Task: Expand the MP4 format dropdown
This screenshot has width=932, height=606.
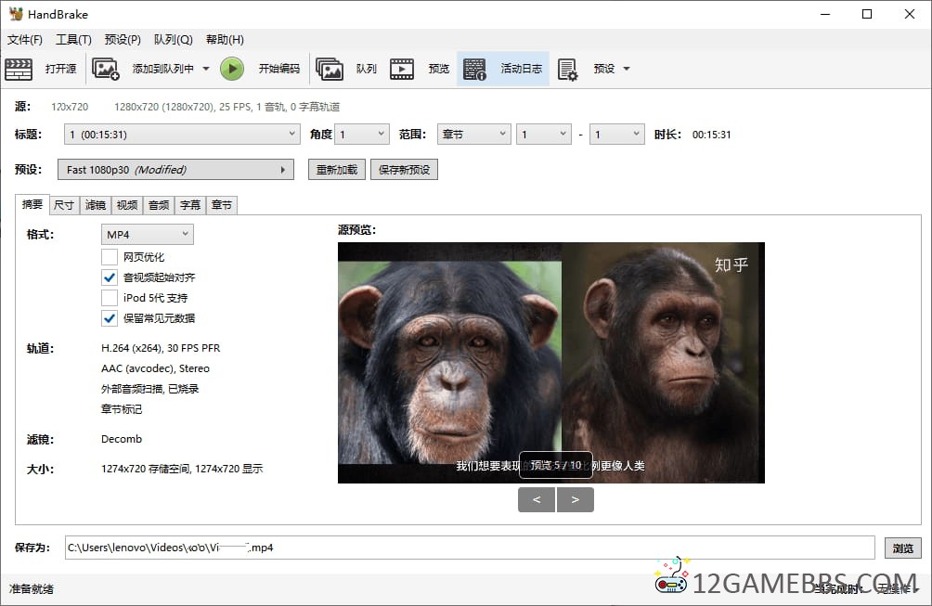Action: click(x=148, y=235)
